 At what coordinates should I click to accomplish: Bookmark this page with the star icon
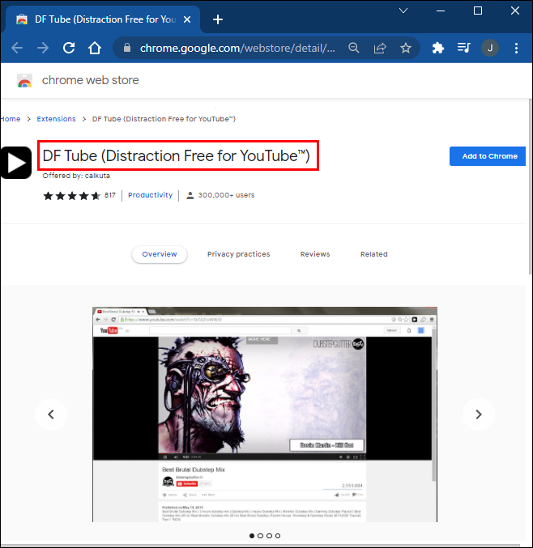[x=406, y=48]
